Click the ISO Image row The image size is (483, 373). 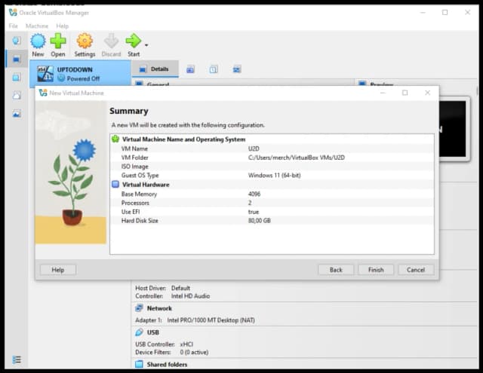[x=272, y=167]
